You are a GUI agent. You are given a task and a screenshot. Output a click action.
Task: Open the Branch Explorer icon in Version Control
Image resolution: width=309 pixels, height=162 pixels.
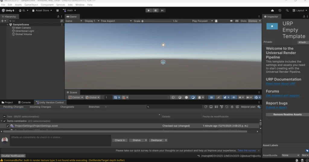221,107
